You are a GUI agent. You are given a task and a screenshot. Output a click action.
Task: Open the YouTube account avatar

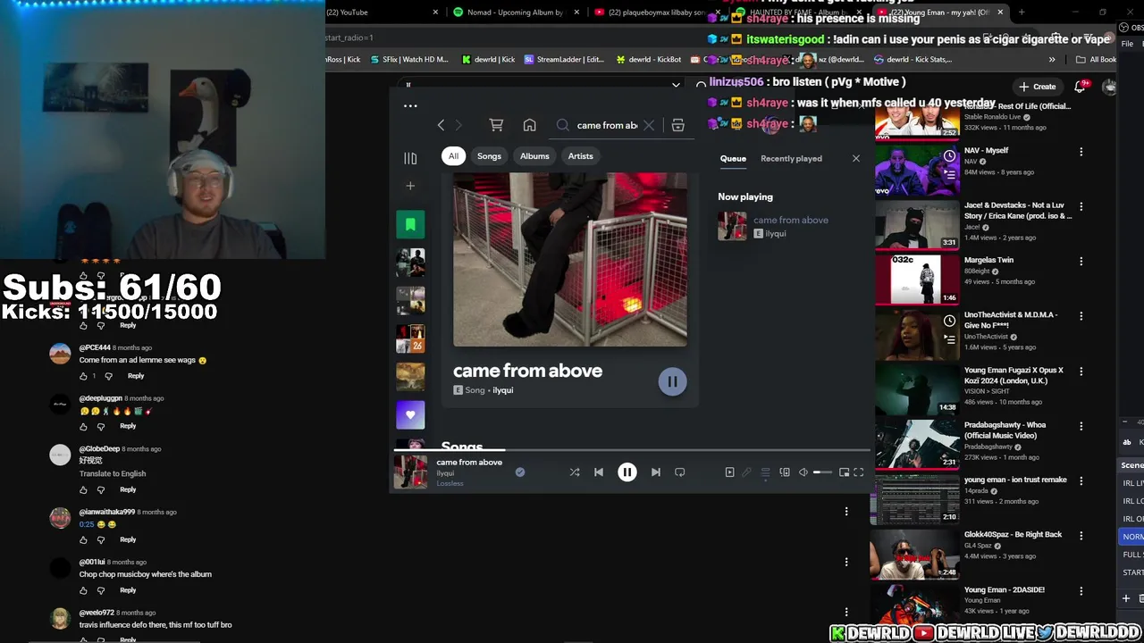(x=1109, y=87)
